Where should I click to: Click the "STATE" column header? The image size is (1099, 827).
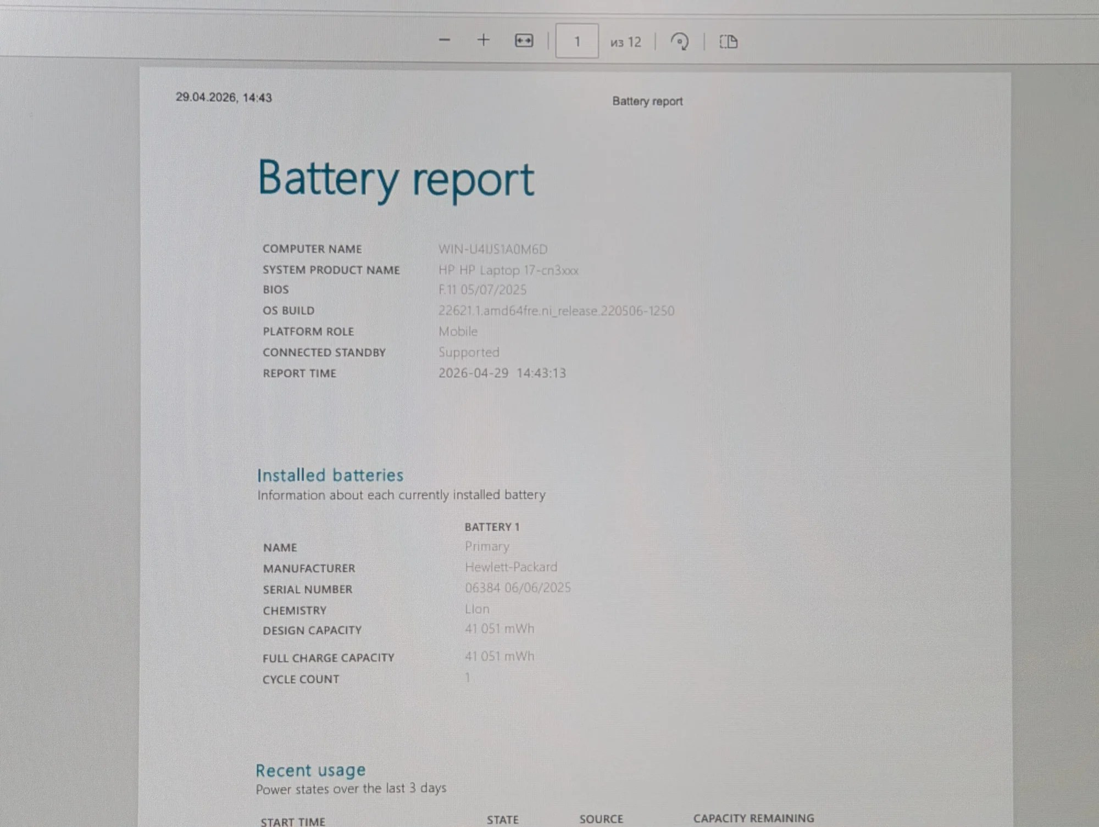502,820
